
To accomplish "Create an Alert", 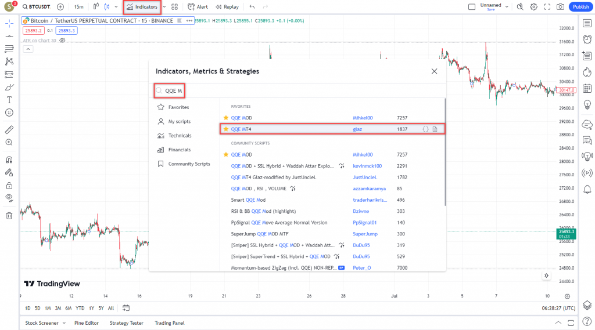I will [x=198, y=7].
